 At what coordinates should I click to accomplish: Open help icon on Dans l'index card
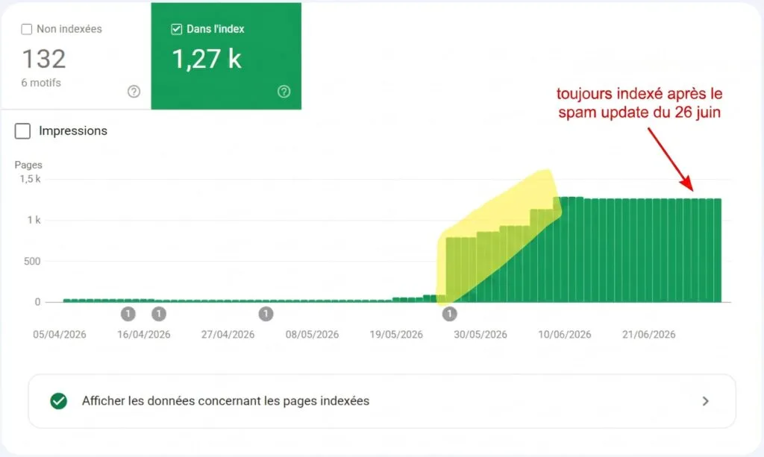284,92
